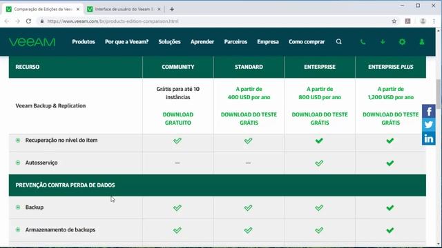Click Veeam Backup & Replication text
442x248 pixels.
tap(50, 105)
